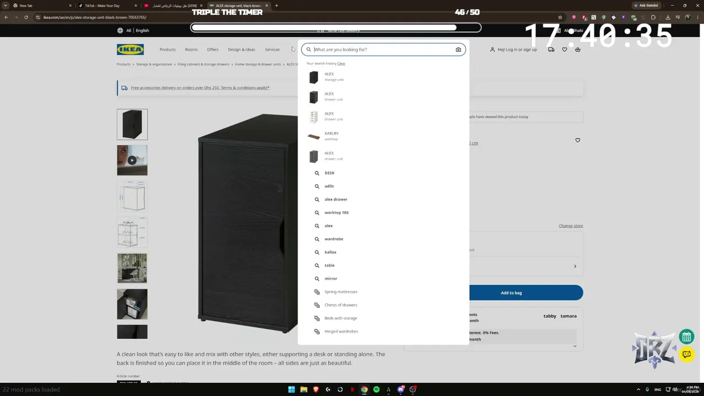Open visual search with the camera icon
Viewport: 704px width, 396px height.
click(x=458, y=50)
